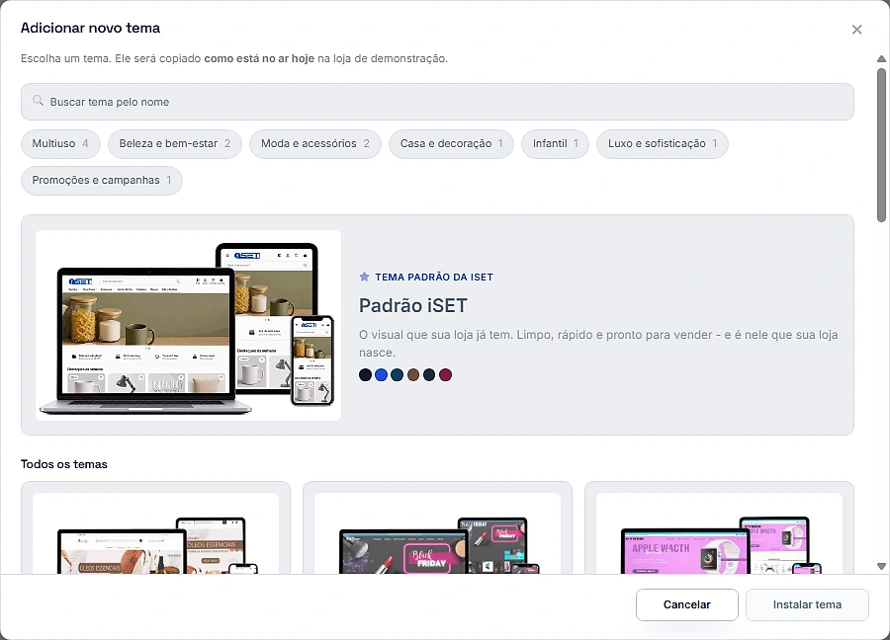Click the star icon beside Tema Padrão da iSET
Image resolution: width=890 pixels, height=640 pixels.
[364, 277]
